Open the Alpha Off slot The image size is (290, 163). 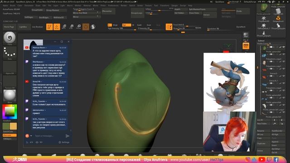(10, 67)
